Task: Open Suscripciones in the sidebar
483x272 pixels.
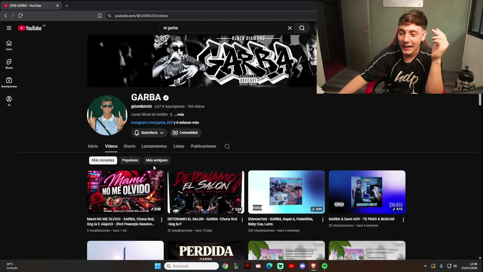Action: 9,82
